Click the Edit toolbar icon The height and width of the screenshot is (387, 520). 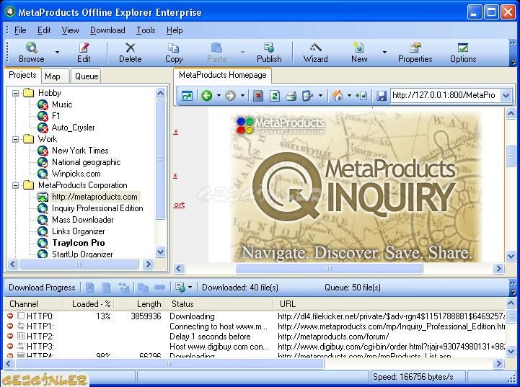(x=84, y=53)
